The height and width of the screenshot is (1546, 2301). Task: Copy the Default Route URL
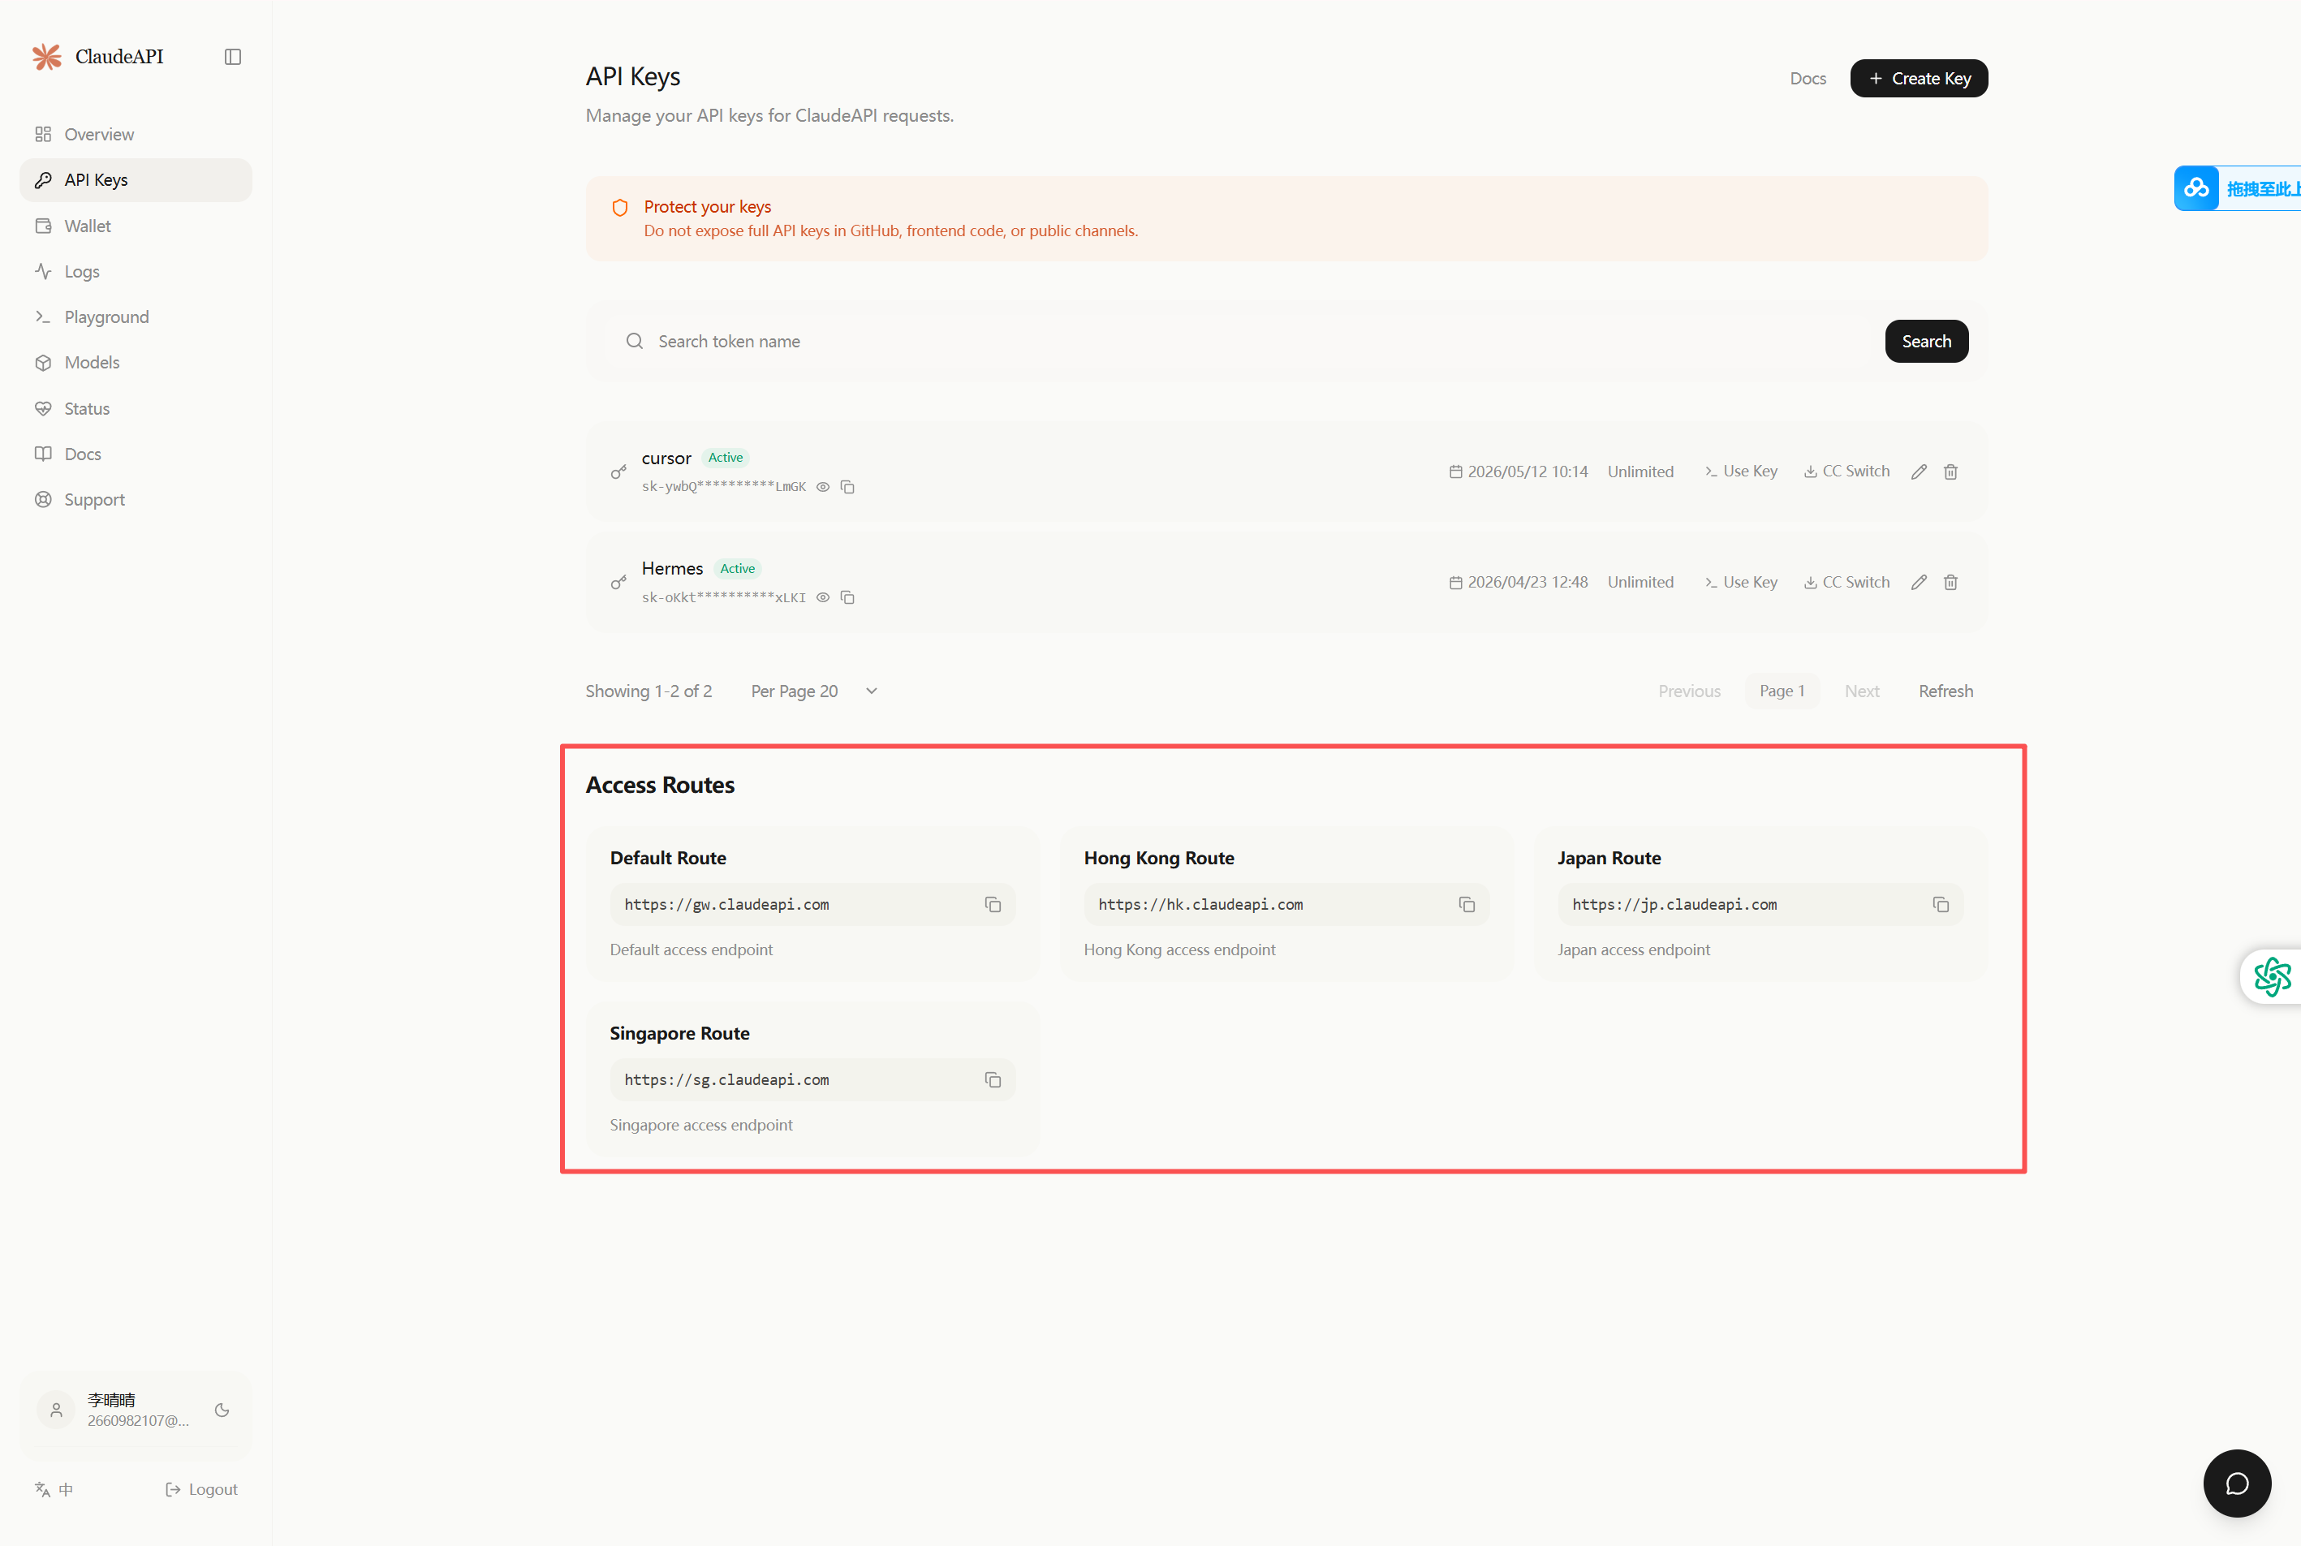(x=993, y=904)
